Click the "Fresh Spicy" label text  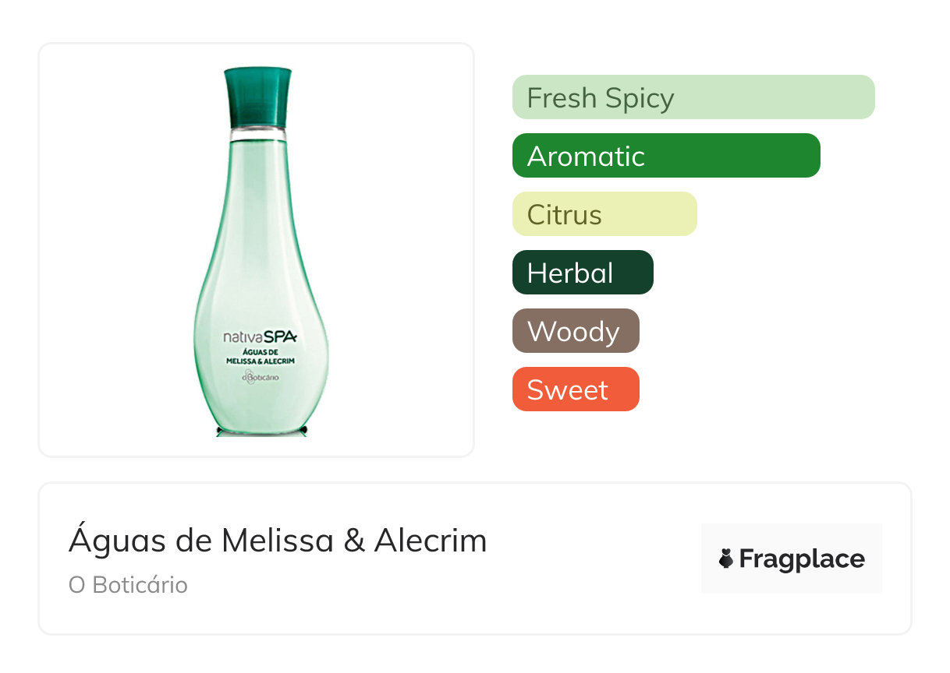600,98
